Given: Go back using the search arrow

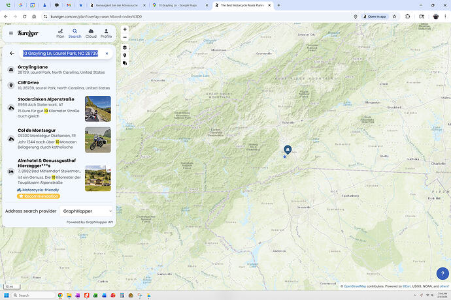Looking at the screenshot, I should tap(12, 53).
